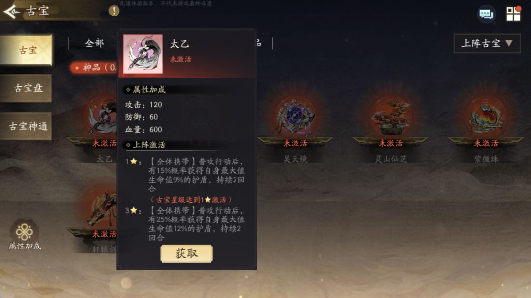Go back using the arrow icon

[x=11, y=11]
